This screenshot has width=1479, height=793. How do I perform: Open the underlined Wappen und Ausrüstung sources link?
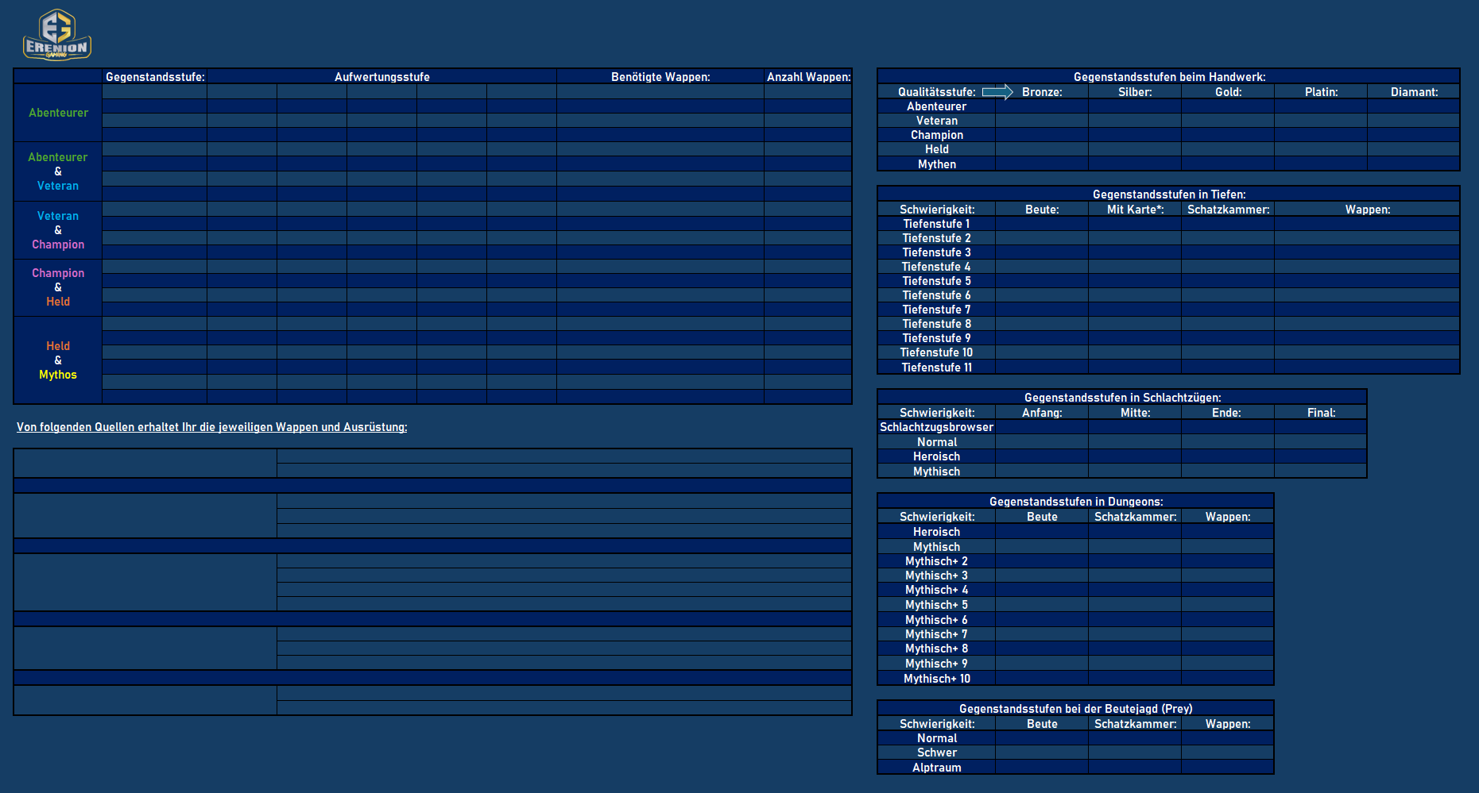tap(211, 427)
